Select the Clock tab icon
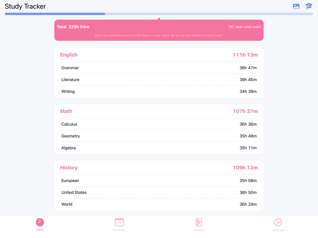The image size is (318, 238). click(x=40, y=222)
